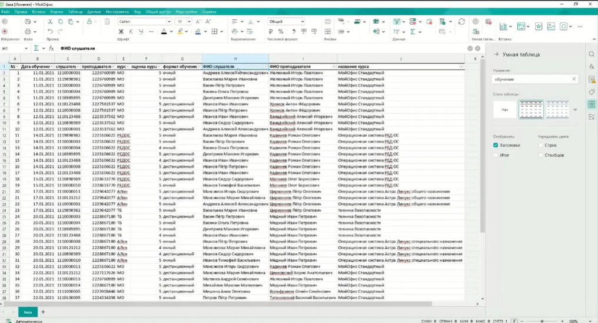This screenshot has height=323, width=598.
Task: Click the table name input field
Action: pyautogui.click(x=536, y=79)
